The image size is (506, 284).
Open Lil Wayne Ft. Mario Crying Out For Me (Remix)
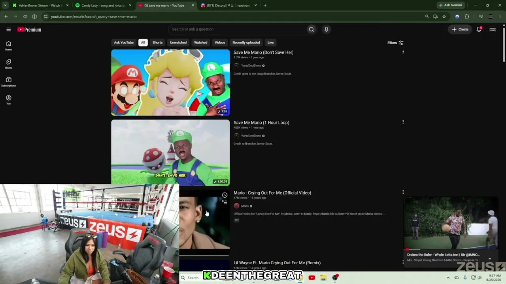pyautogui.click(x=277, y=263)
